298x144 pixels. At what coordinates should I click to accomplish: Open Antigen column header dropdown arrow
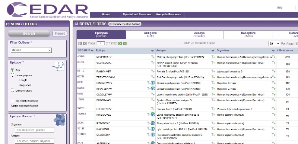coord(213,51)
